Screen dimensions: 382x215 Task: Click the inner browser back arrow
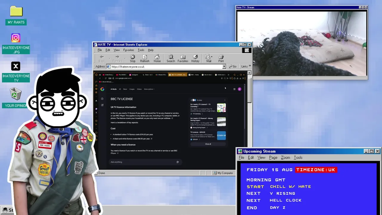[100, 78]
